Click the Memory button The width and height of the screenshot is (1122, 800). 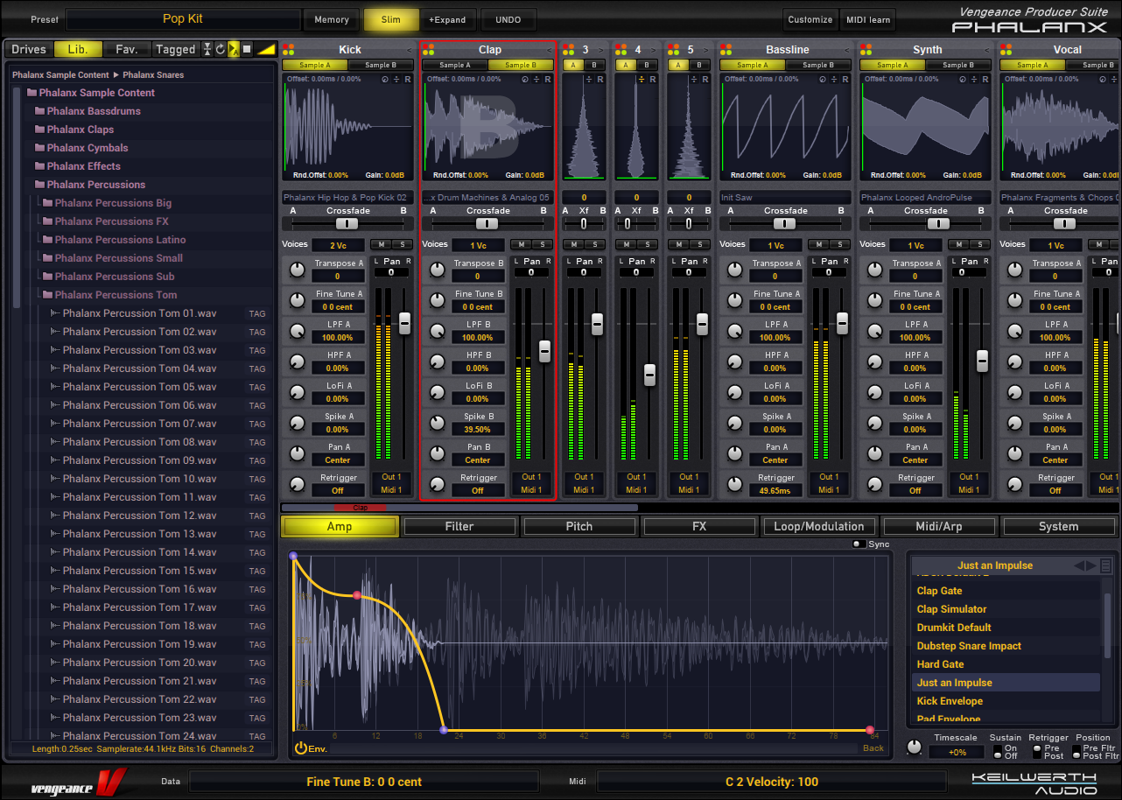(x=332, y=19)
